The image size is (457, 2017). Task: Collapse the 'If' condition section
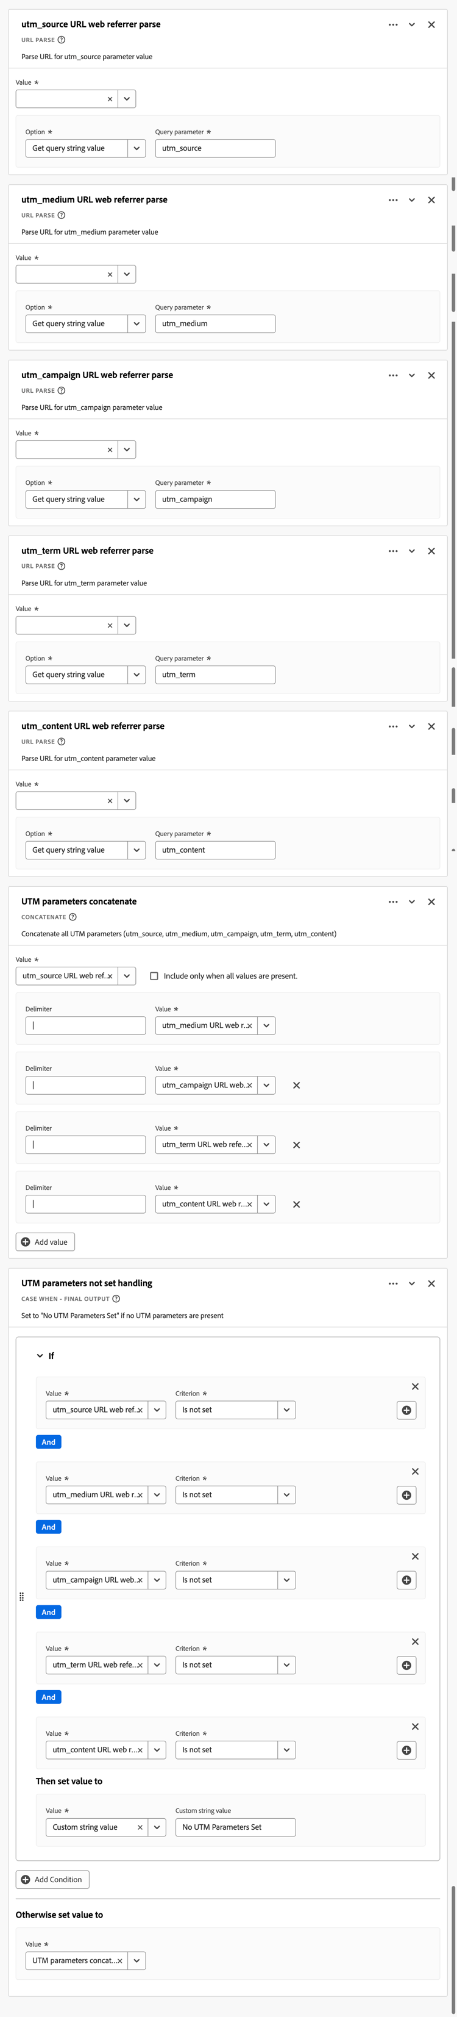click(x=39, y=1355)
